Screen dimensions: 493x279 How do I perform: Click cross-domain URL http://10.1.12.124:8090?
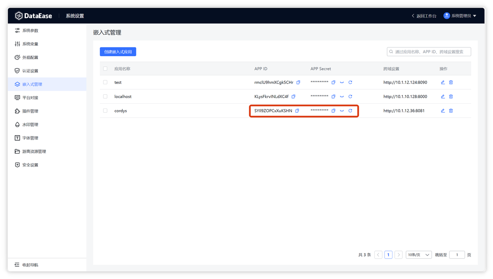405,82
